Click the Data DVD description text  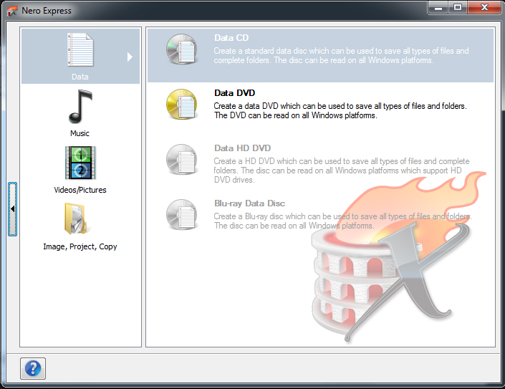pos(340,110)
